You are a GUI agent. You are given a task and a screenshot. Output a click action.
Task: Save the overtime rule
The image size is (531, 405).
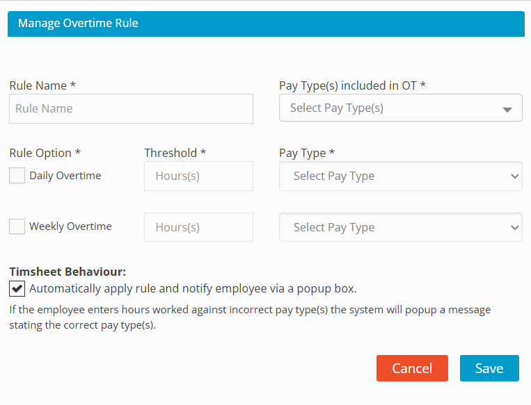[x=489, y=368]
